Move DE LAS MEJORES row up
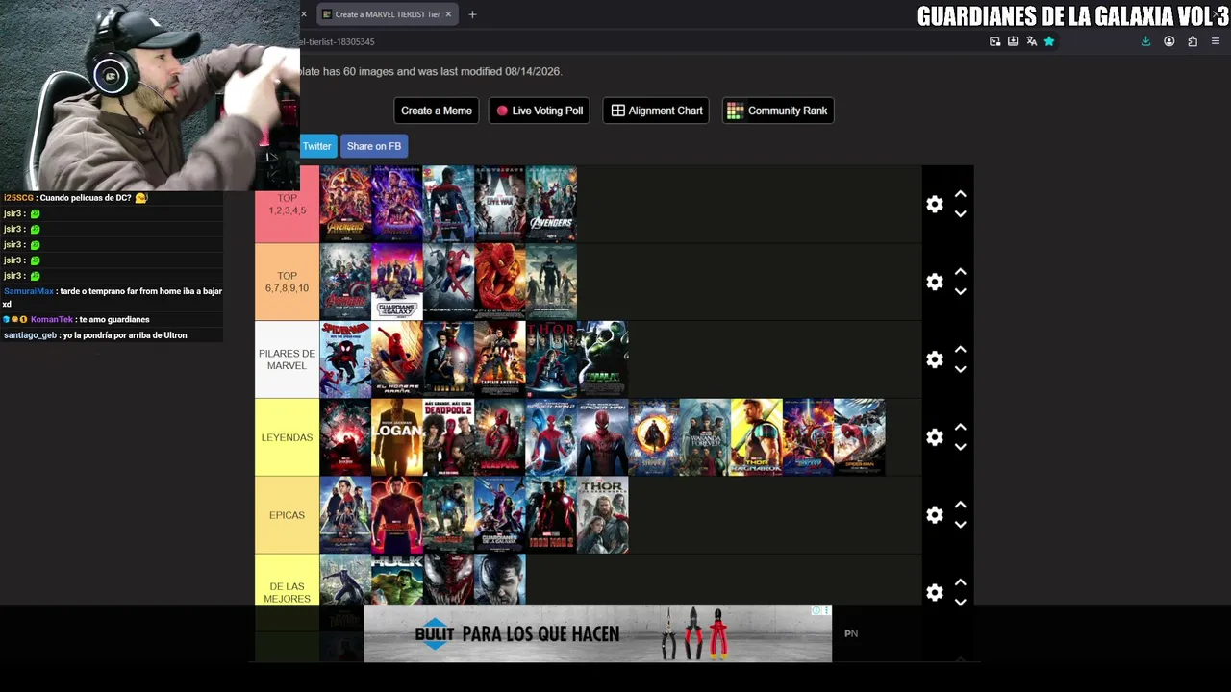Screen dimensions: 1231x692 coord(960,583)
